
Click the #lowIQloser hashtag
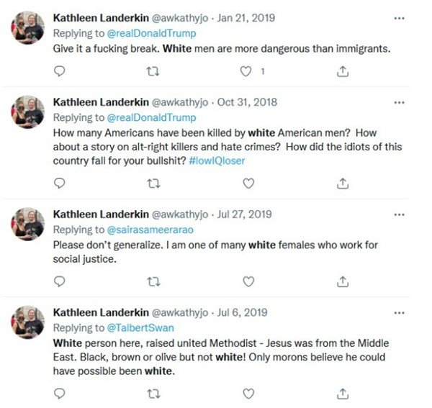pyautogui.click(x=217, y=160)
